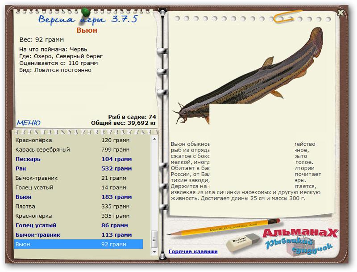This screenshot has height=272, width=357.
Task: Close the almanac with the X button
Action: tap(340, 13)
